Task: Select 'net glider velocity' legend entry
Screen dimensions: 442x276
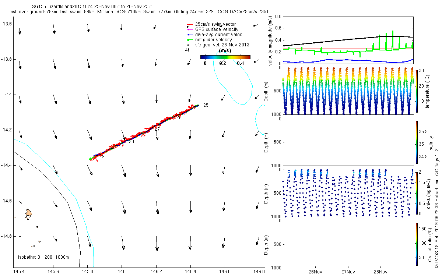Action: pyautogui.click(x=214, y=40)
